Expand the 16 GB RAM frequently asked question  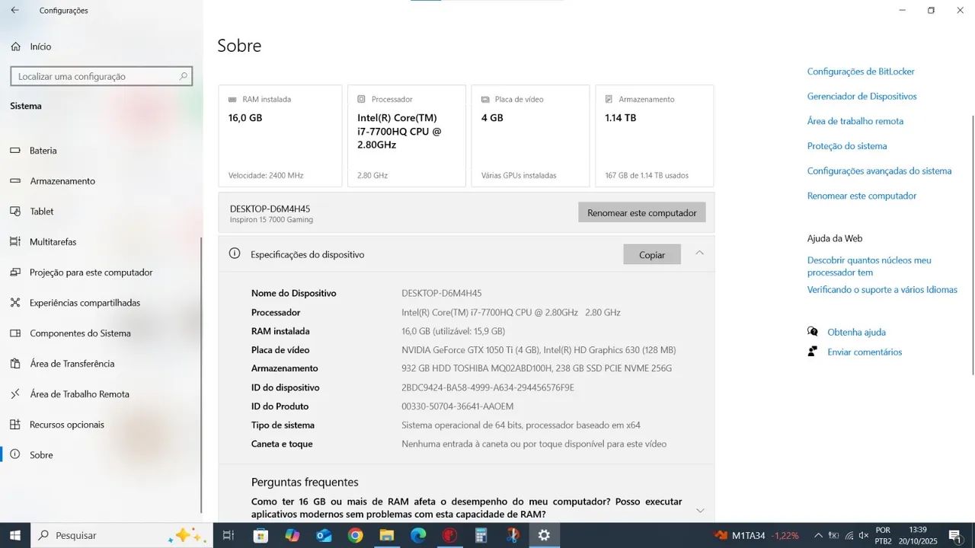click(x=700, y=510)
